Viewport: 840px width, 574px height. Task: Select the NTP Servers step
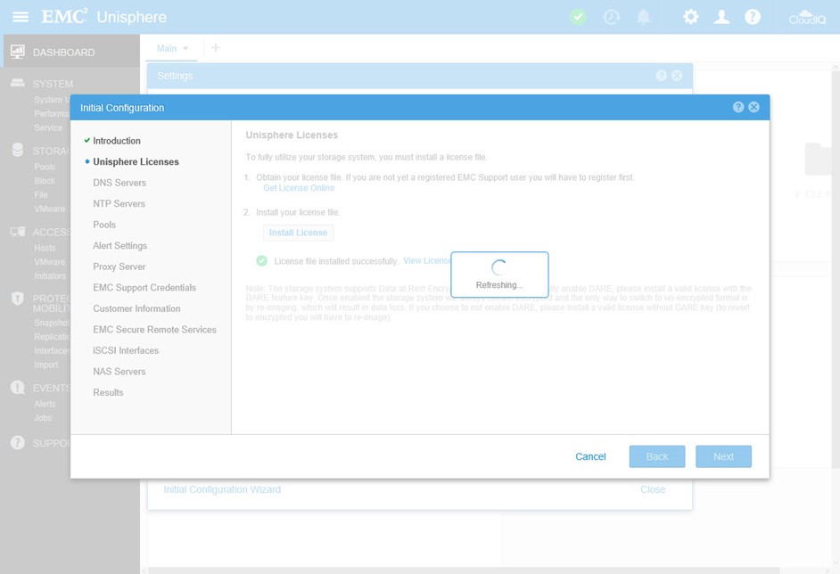coord(119,203)
